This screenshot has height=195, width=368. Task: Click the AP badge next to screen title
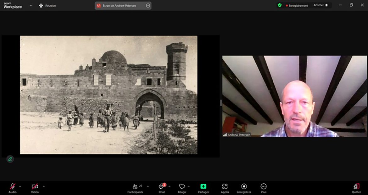[98, 5]
